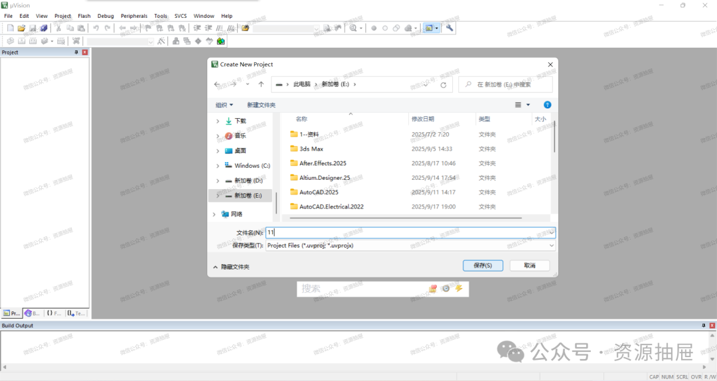The image size is (717, 381).
Task: Select 桌面 in the navigation tree
Action: click(x=240, y=151)
